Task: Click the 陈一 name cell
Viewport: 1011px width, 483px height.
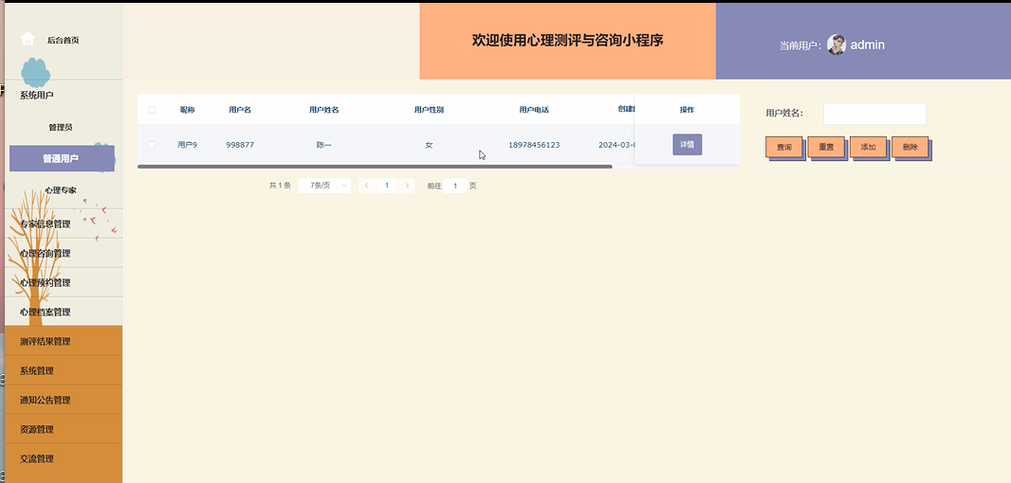Action: [x=323, y=145]
